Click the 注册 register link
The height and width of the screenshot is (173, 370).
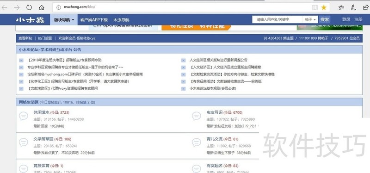click(358, 19)
